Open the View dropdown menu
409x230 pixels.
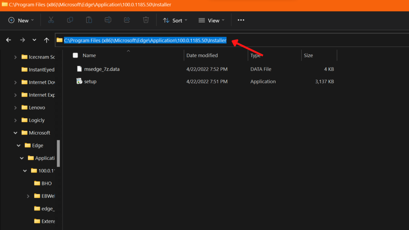(212, 20)
